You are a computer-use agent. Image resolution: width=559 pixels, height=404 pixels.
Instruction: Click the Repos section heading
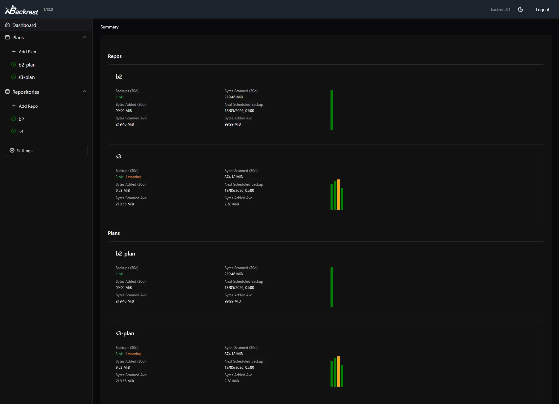[115, 56]
